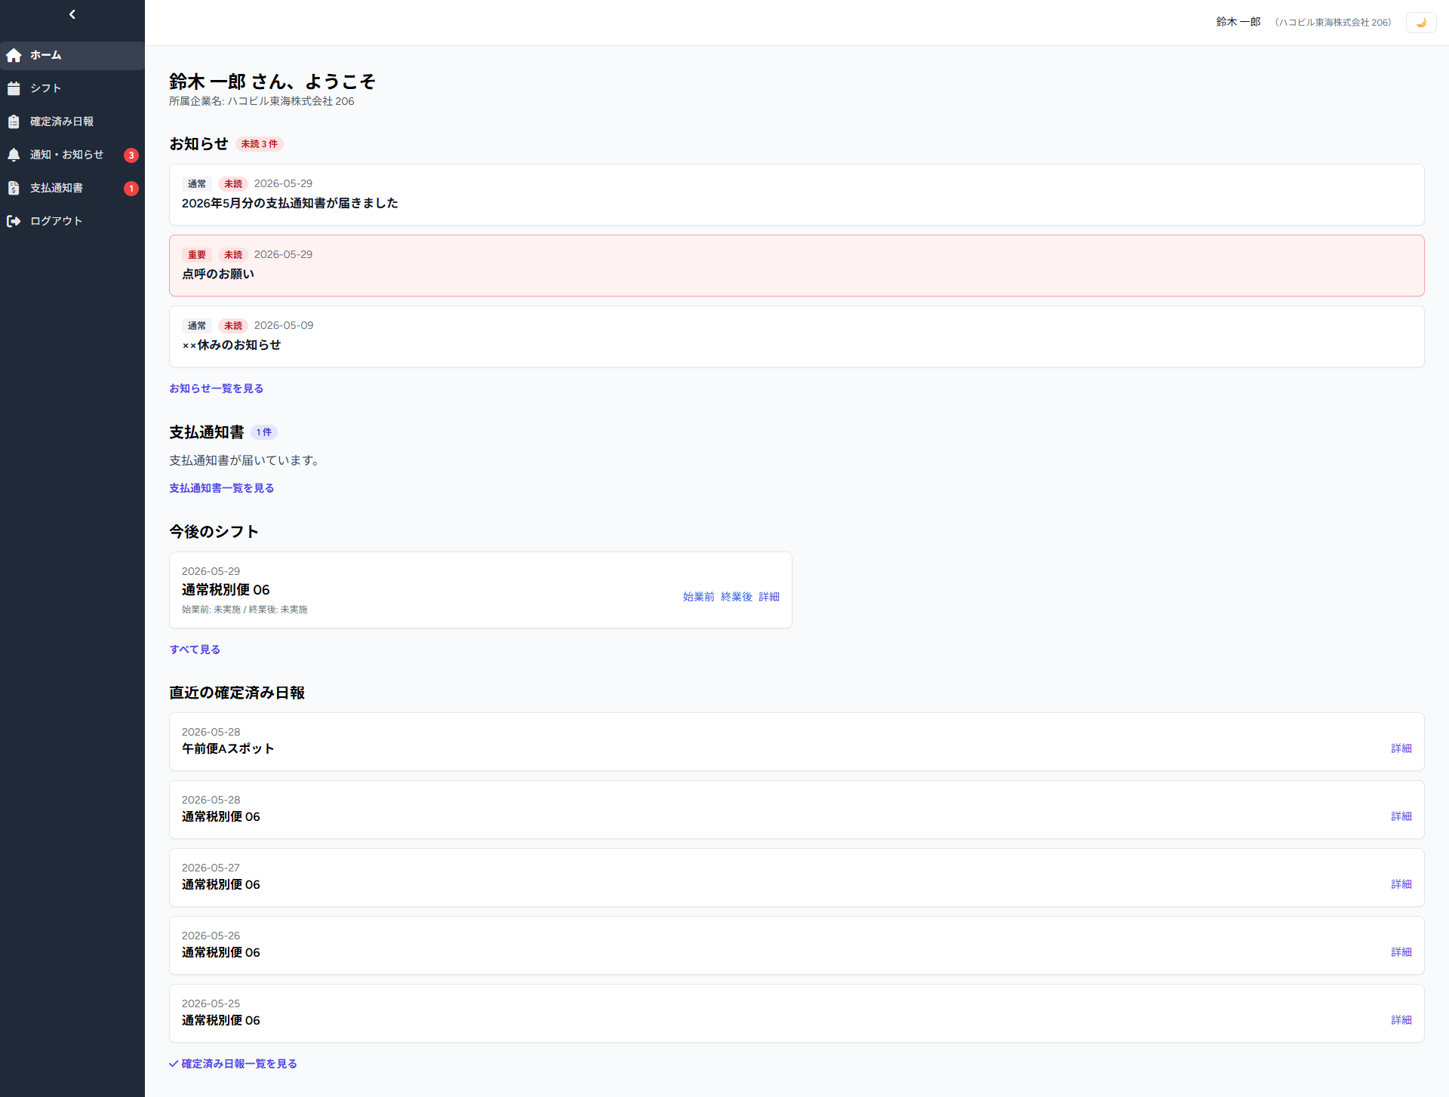Click the 終業後 link on upcoming shift
This screenshot has height=1097, width=1449.
(737, 597)
